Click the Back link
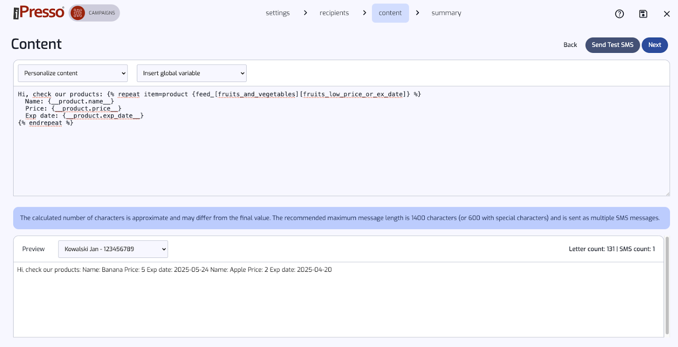This screenshot has height=347, width=678. (570, 45)
